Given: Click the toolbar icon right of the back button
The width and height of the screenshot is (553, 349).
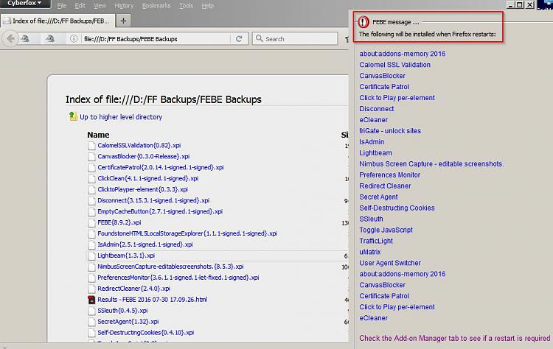Looking at the screenshot, I should click(25, 39).
